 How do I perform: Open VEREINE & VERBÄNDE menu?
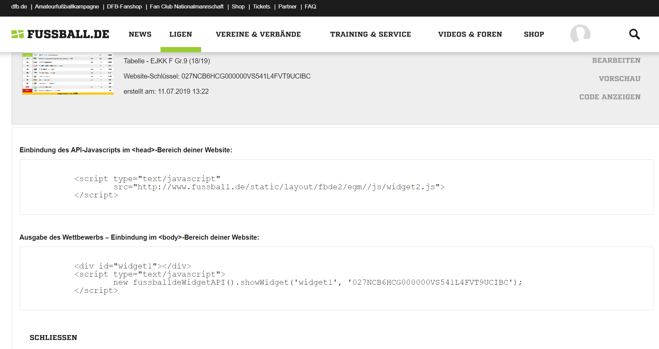click(258, 34)
